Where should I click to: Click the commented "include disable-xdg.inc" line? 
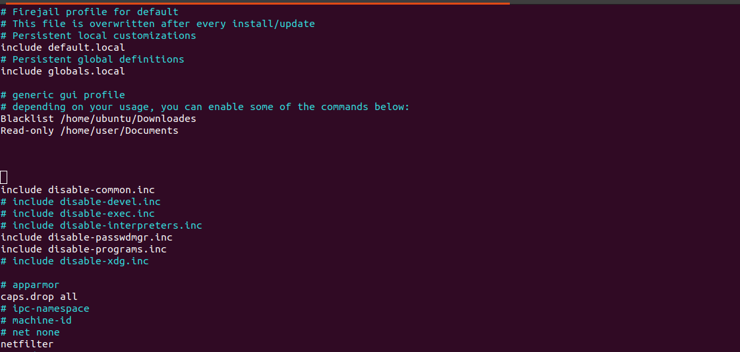75,260
